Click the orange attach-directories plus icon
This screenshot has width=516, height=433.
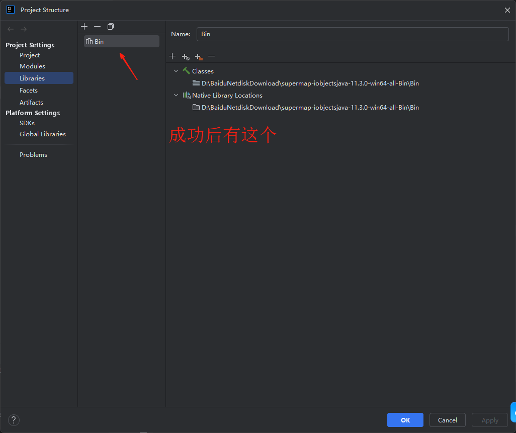[x=198, y=56]
